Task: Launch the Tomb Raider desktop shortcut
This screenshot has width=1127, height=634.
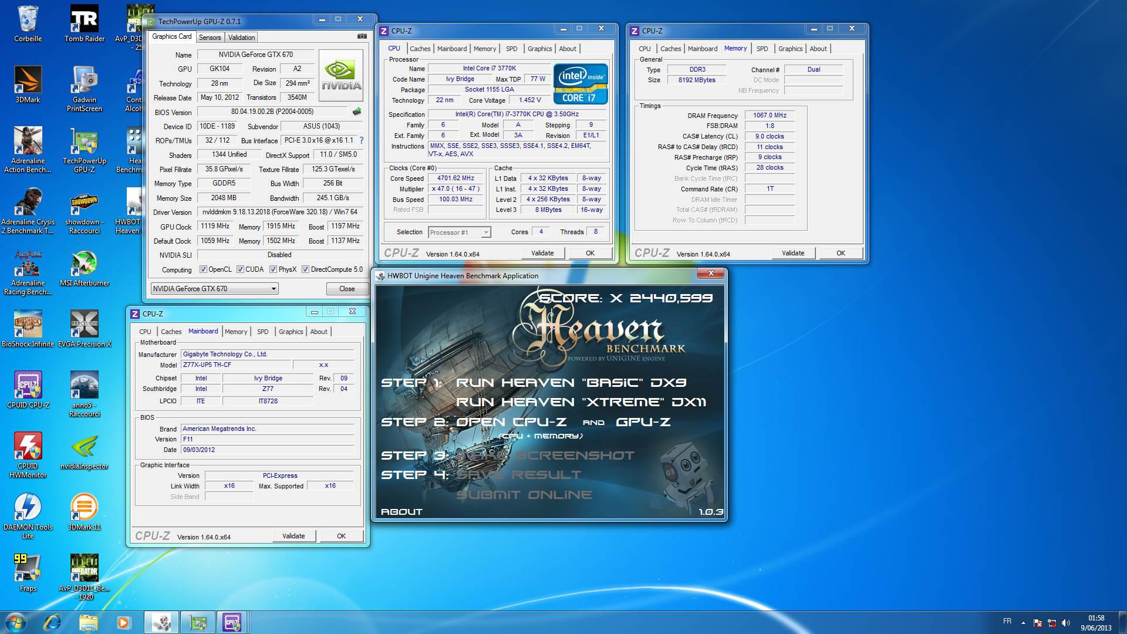Action: 85,23
